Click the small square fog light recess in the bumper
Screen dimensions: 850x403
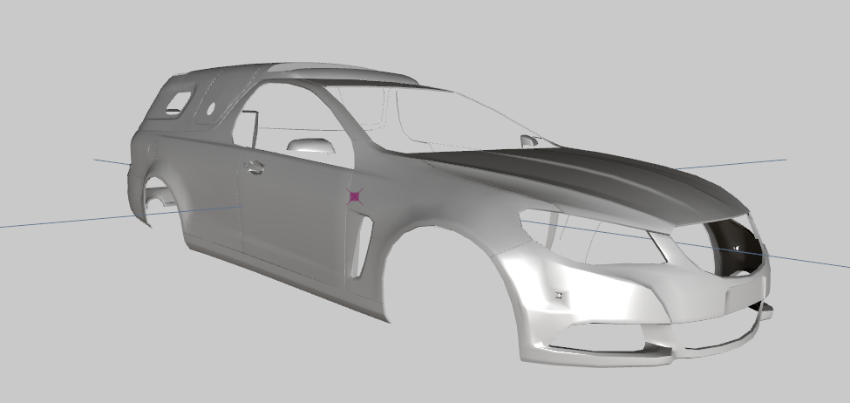coord(558,295)
